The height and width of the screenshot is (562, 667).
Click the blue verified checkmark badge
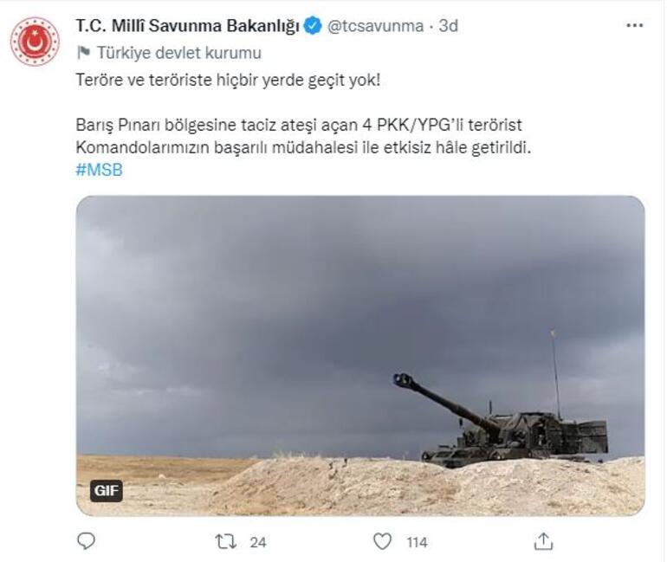[x=313, y=26]
